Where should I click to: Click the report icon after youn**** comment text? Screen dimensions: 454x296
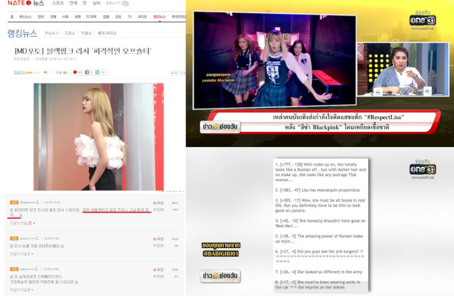[x=62, y=246]
